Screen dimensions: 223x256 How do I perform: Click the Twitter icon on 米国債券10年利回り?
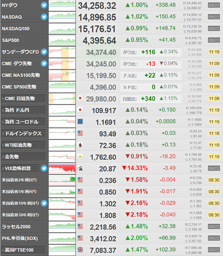click(x=44, y=203)
